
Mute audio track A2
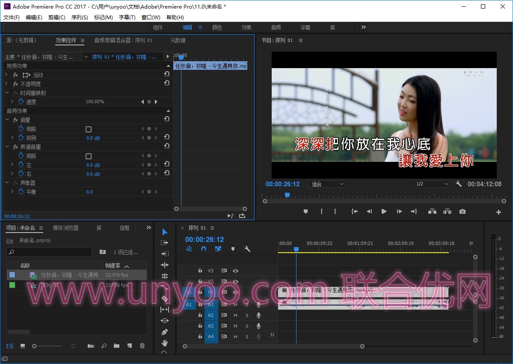click(236, 315)
